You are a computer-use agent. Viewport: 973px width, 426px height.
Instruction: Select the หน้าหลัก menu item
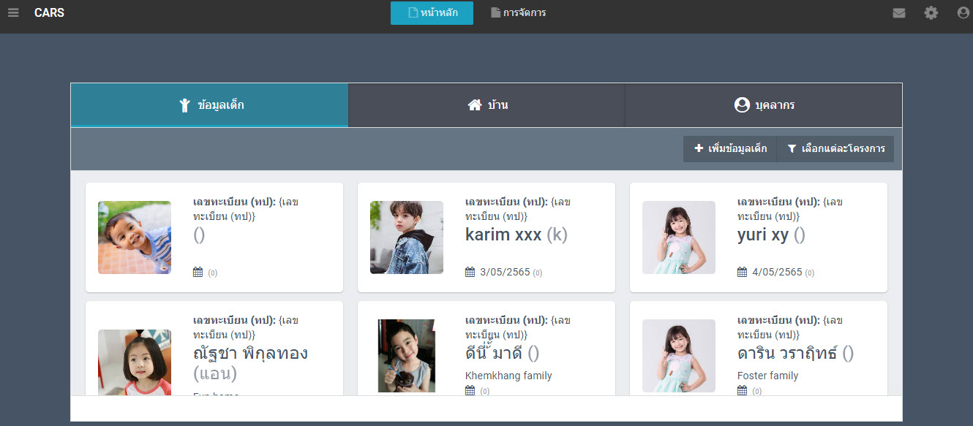432,12
